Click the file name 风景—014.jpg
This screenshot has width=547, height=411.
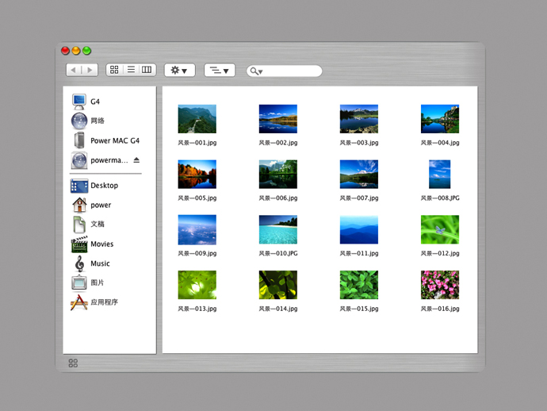278,309
